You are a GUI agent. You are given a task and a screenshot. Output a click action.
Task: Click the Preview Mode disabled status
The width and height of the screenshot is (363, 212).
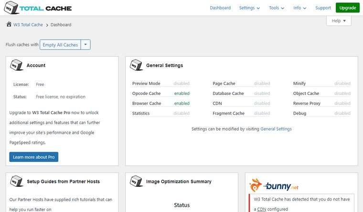[181, 83]
